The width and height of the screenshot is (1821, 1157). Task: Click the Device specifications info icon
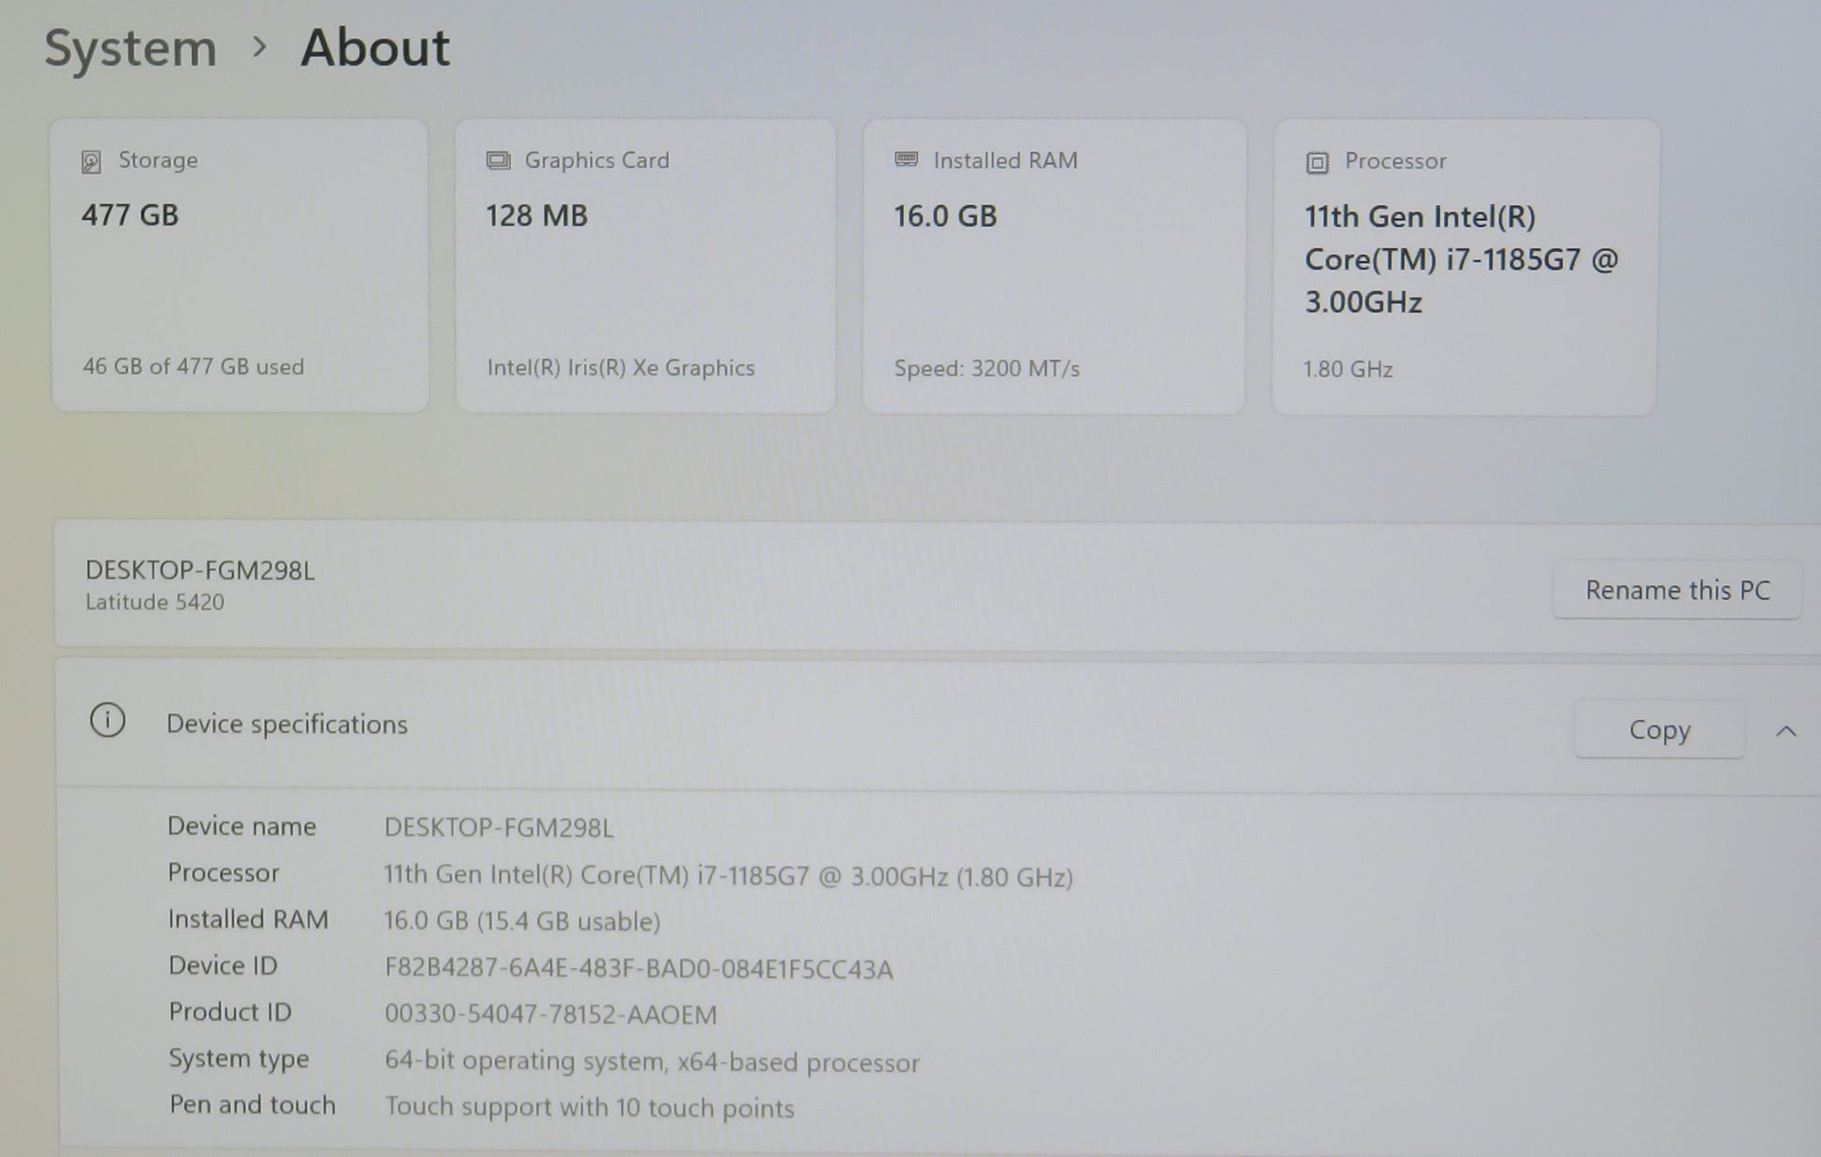pos(108,721)
